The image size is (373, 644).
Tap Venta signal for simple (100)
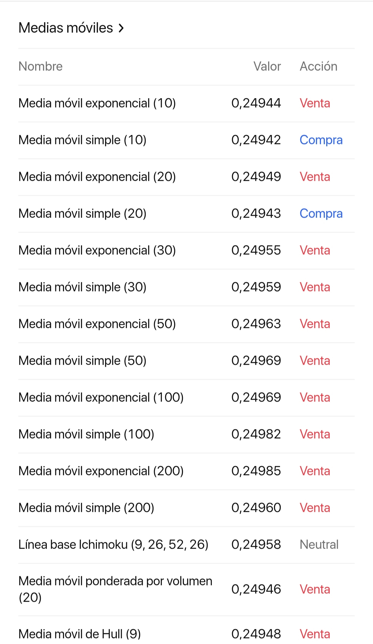315,434
